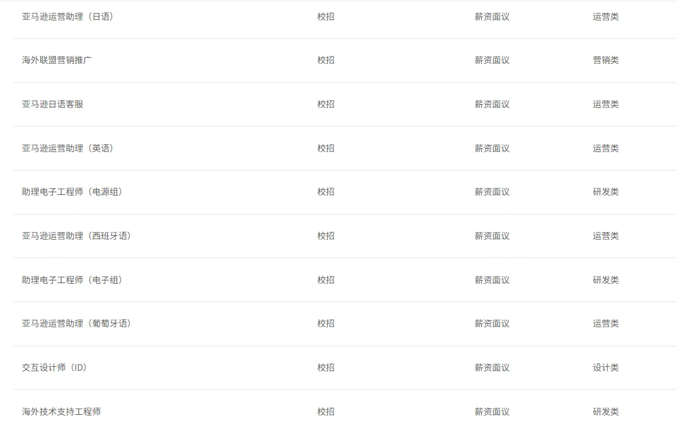Click 运营类 in the 亚马逊运营助理（葡萄牙语）row
The width and height of the screenshot is (676, 428).
coord(606,323)
